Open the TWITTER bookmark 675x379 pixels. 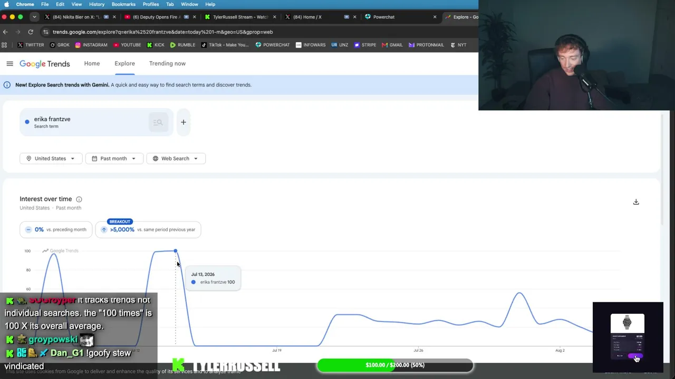tap(31, 45)
